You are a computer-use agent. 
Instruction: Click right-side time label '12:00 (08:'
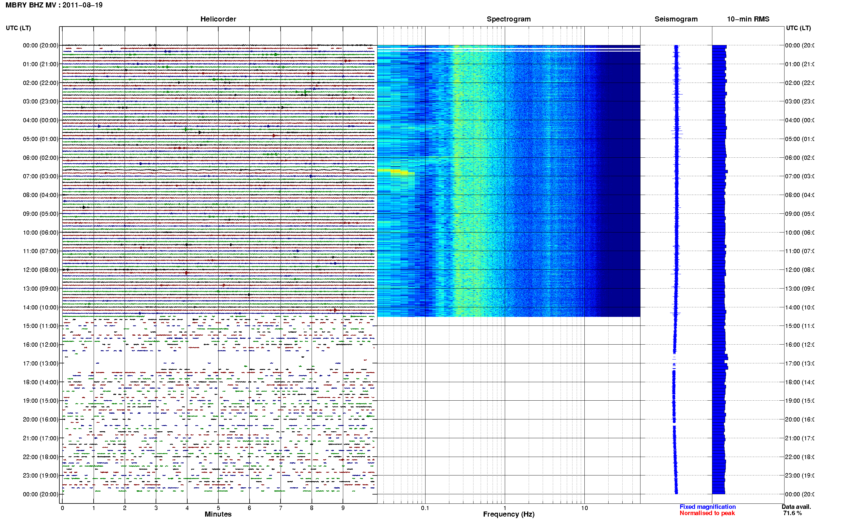(800, 270)
